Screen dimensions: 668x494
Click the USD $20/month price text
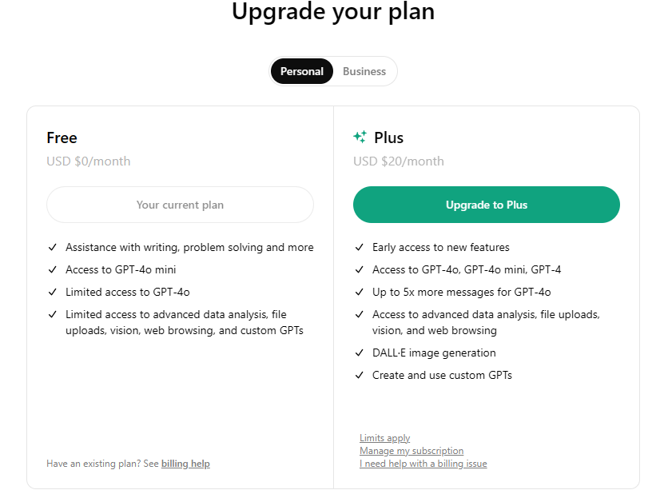[398, 161]
